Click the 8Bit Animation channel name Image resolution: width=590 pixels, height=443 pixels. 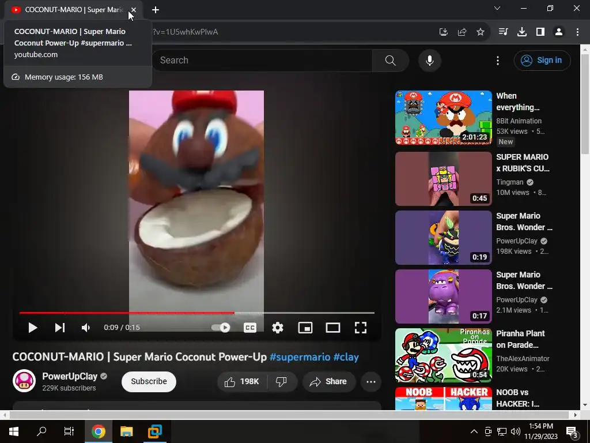point(519,121)
